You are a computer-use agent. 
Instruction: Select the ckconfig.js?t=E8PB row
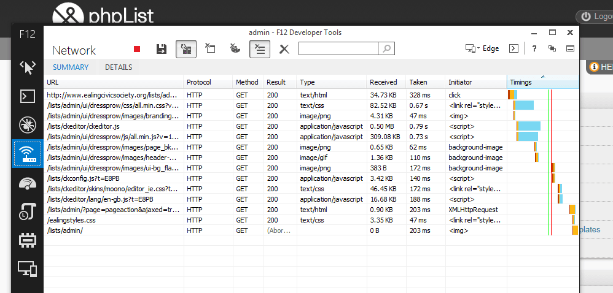(x=311, y=178)
